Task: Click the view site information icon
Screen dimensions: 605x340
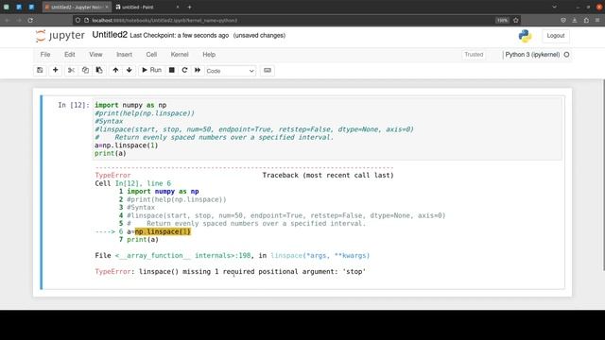Action: [87, 20]
